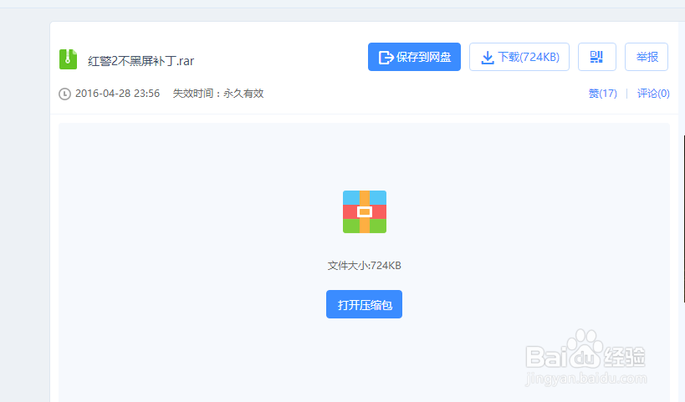685x402 pixels.
Task: Click the clock icon beside the date
Action: 64,94
